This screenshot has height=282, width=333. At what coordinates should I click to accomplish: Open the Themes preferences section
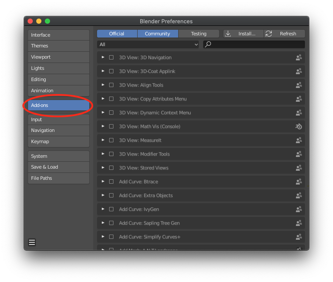(59, 46)
